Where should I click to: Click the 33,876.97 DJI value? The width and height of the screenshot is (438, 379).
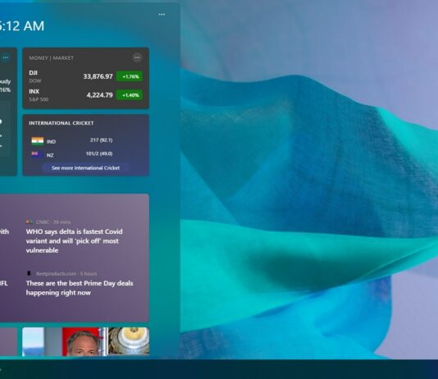click(x=98, y=76)
